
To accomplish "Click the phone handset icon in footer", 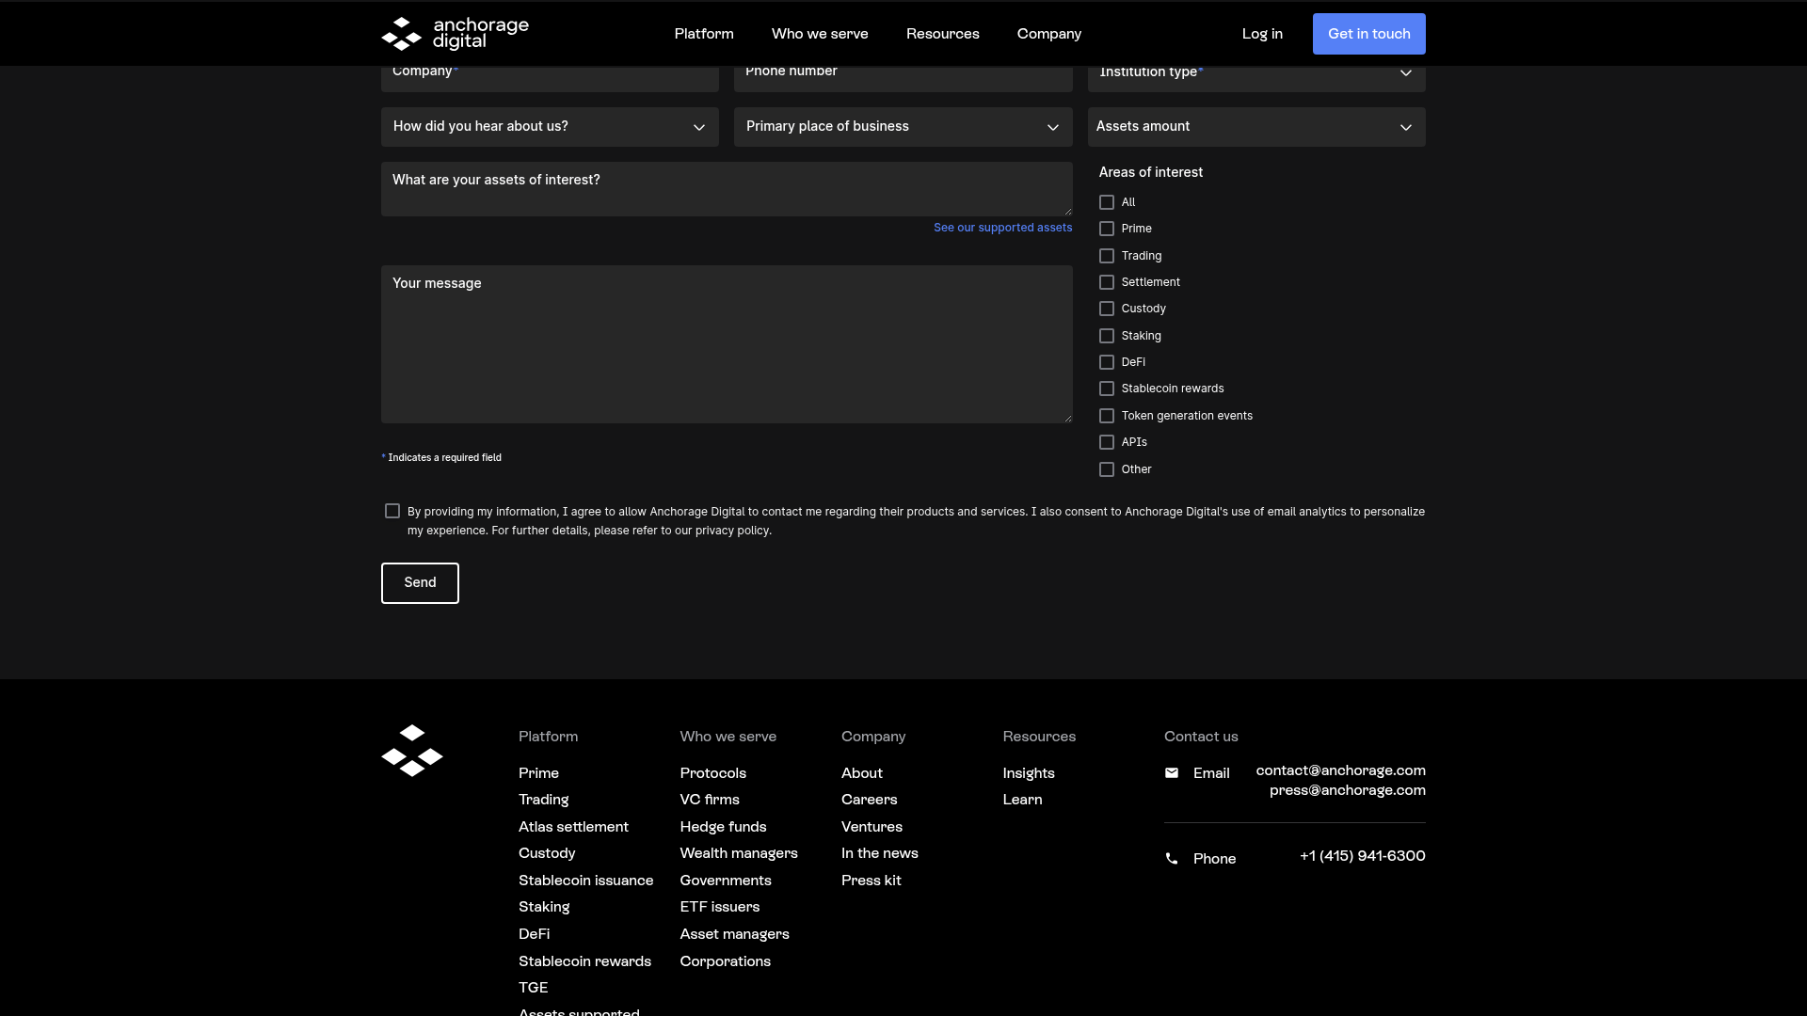I will click(x=1172, y=859).
